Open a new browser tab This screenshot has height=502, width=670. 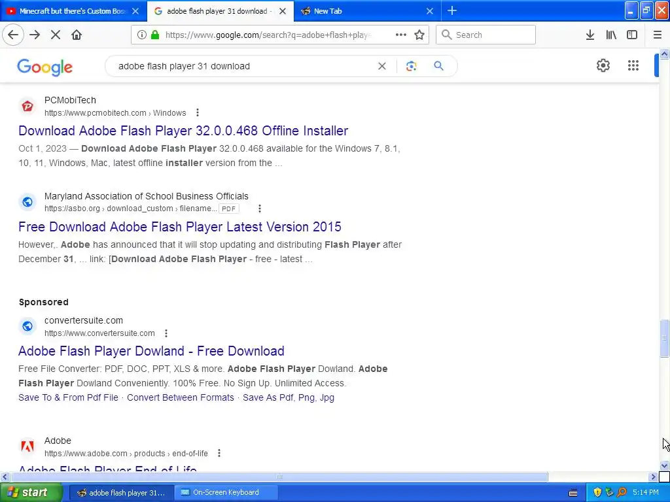point(452,10)
